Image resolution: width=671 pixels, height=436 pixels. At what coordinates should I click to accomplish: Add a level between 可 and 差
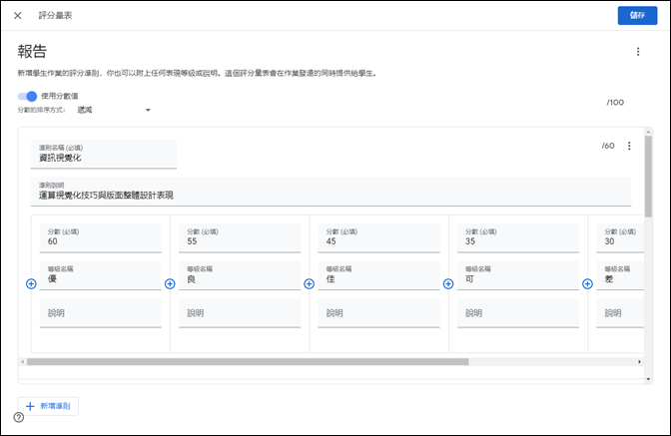(587, 283)
